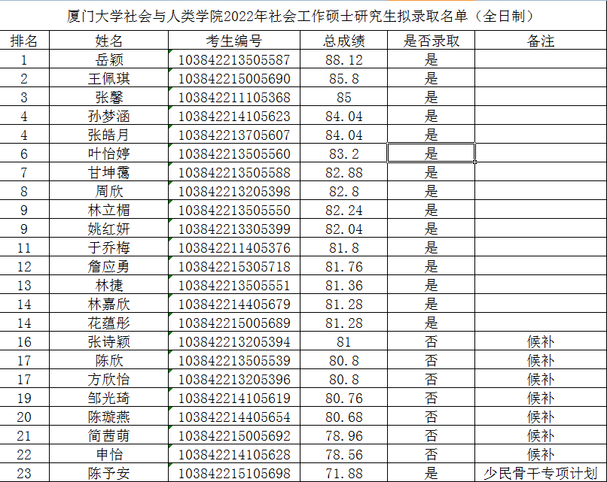Select the score cell 71.88
This screenshot has width=607, height=482.
click(x=343, y=473)
